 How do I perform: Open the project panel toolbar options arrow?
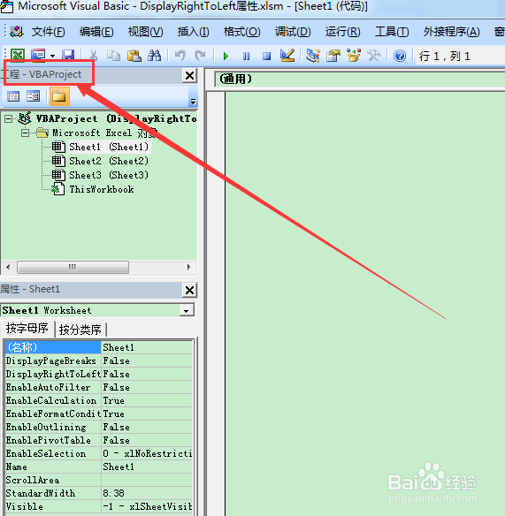[x=193, y=102]
